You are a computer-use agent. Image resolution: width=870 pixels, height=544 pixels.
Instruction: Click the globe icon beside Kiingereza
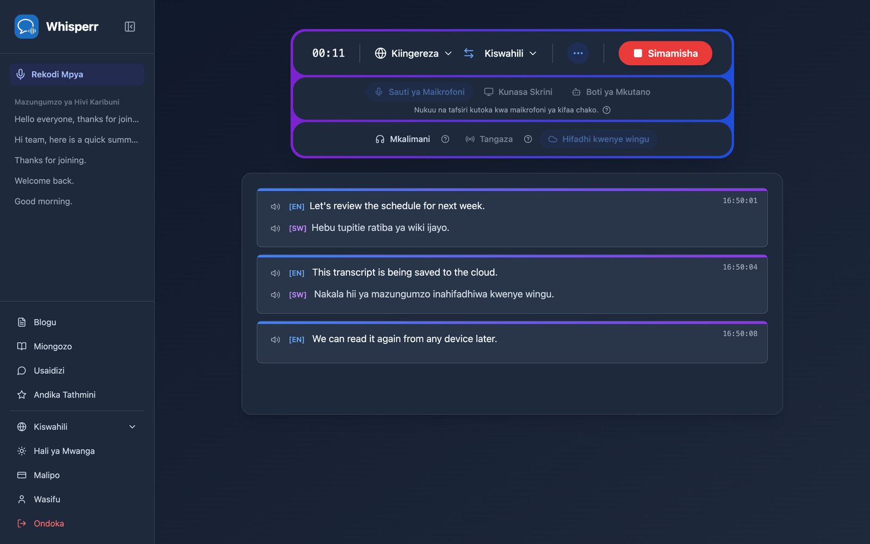(381, 53)
